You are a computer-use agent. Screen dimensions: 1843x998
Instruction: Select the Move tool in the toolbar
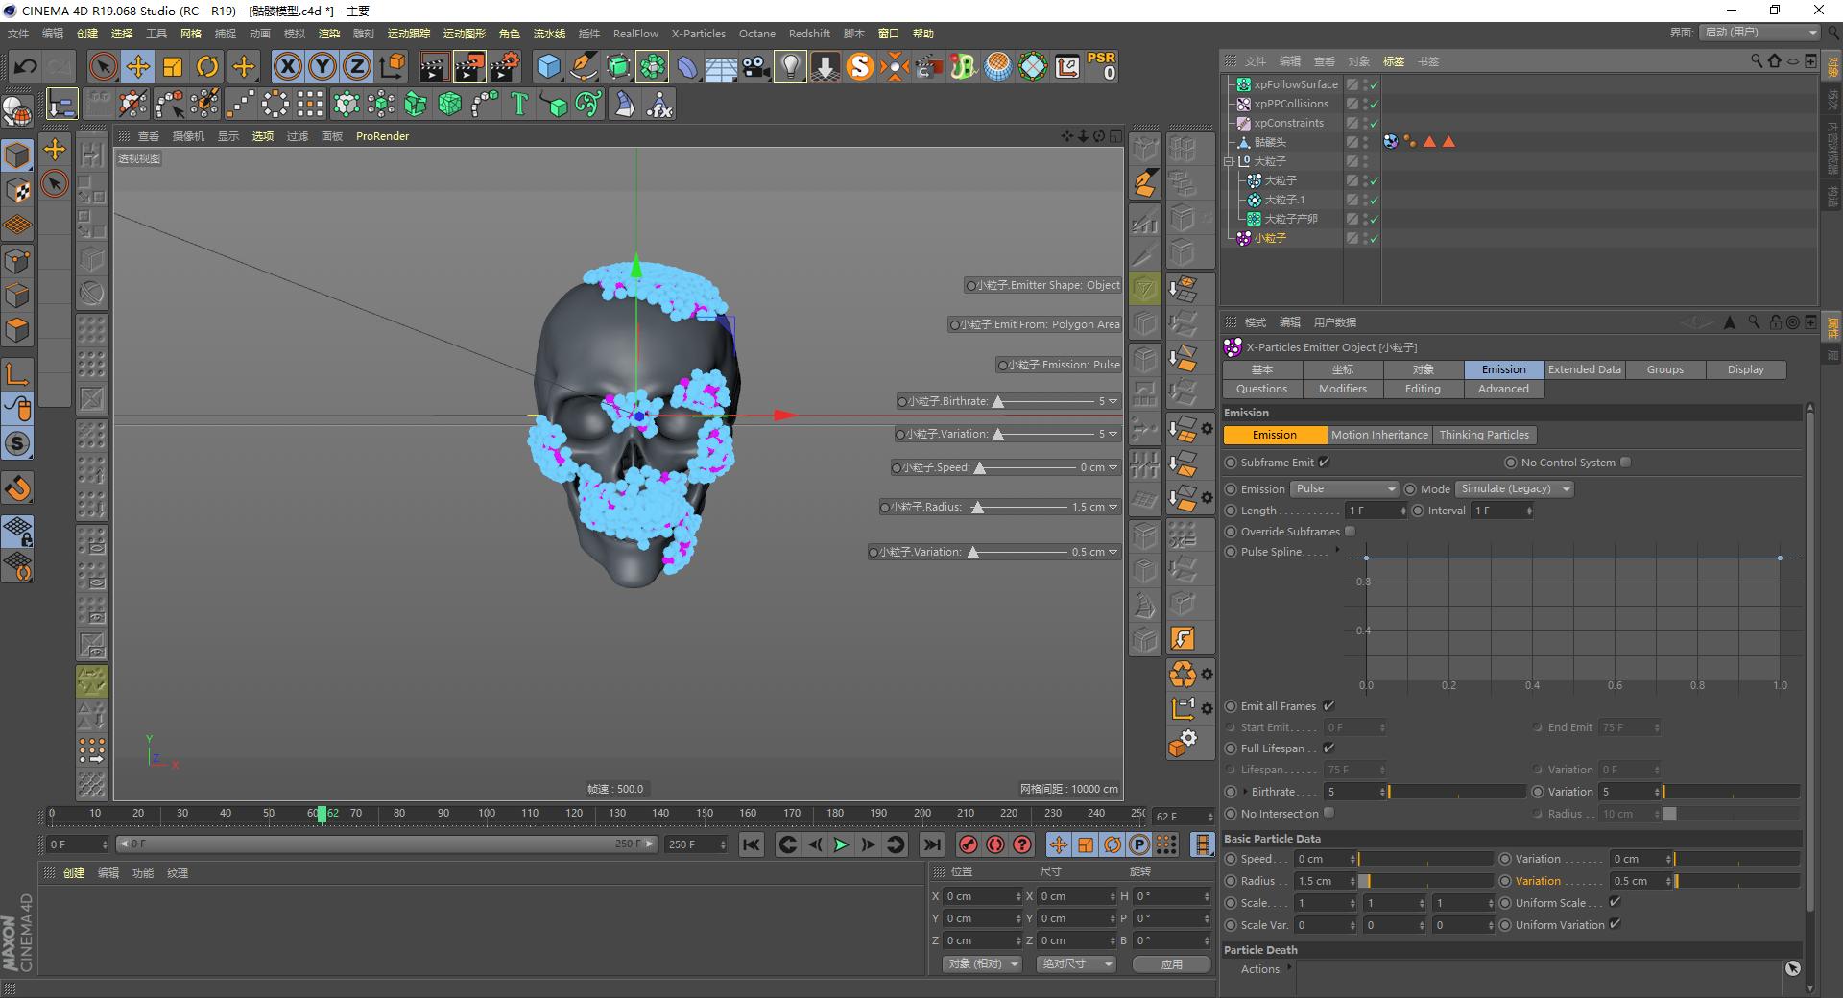[x=137, y=66]
